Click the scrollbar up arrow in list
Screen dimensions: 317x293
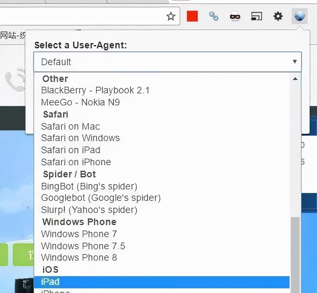(295, 79)
